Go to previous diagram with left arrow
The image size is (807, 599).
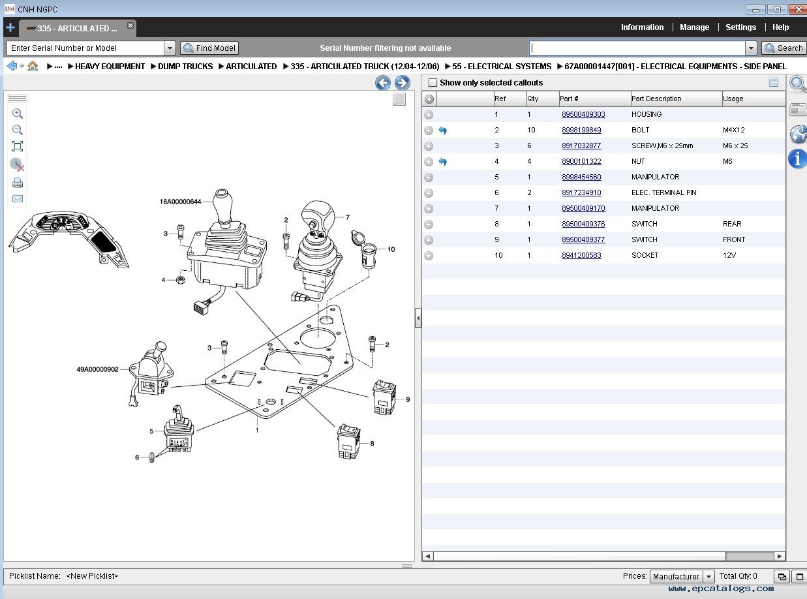pyautogui.click(x=383, y=83)
